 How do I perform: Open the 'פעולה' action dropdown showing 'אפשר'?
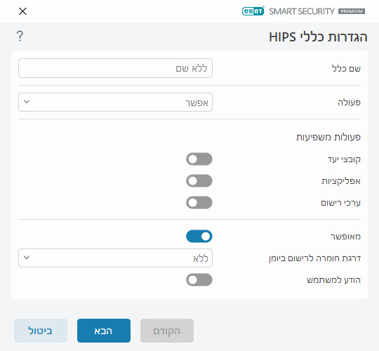click(x=115, y=102)
